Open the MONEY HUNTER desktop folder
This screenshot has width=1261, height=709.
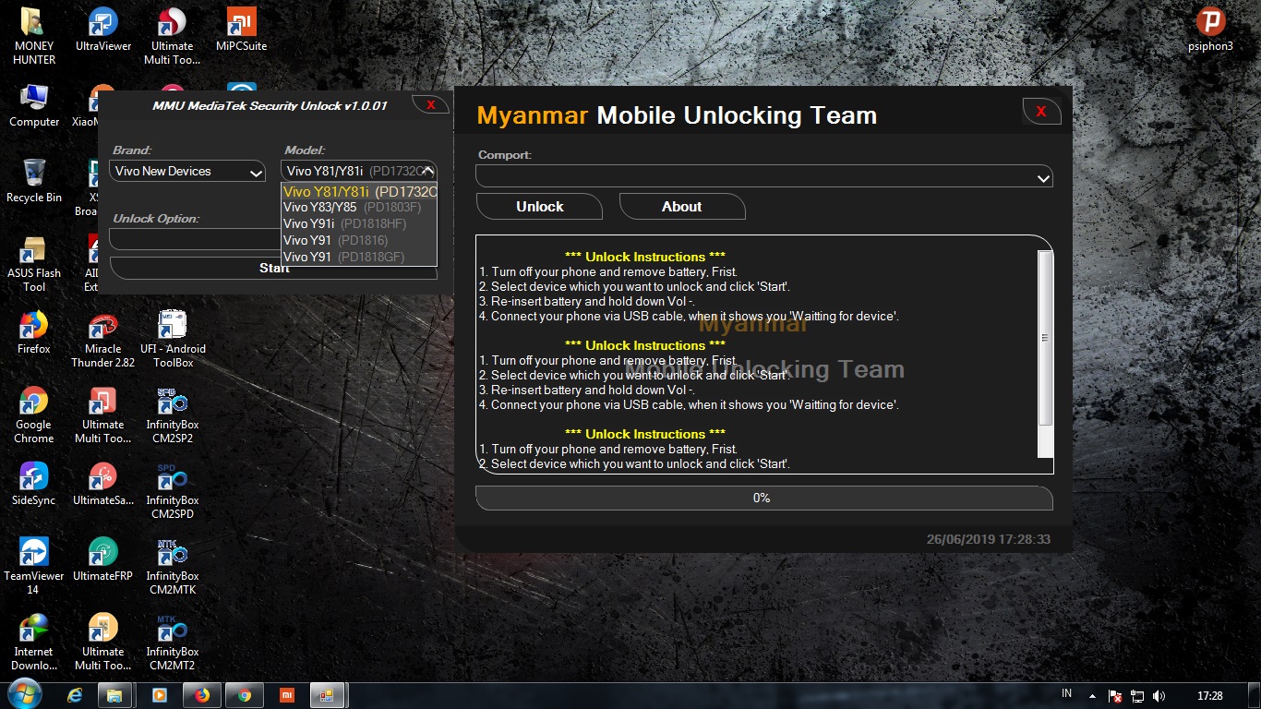pyautogui.click(x=34, y=37)
